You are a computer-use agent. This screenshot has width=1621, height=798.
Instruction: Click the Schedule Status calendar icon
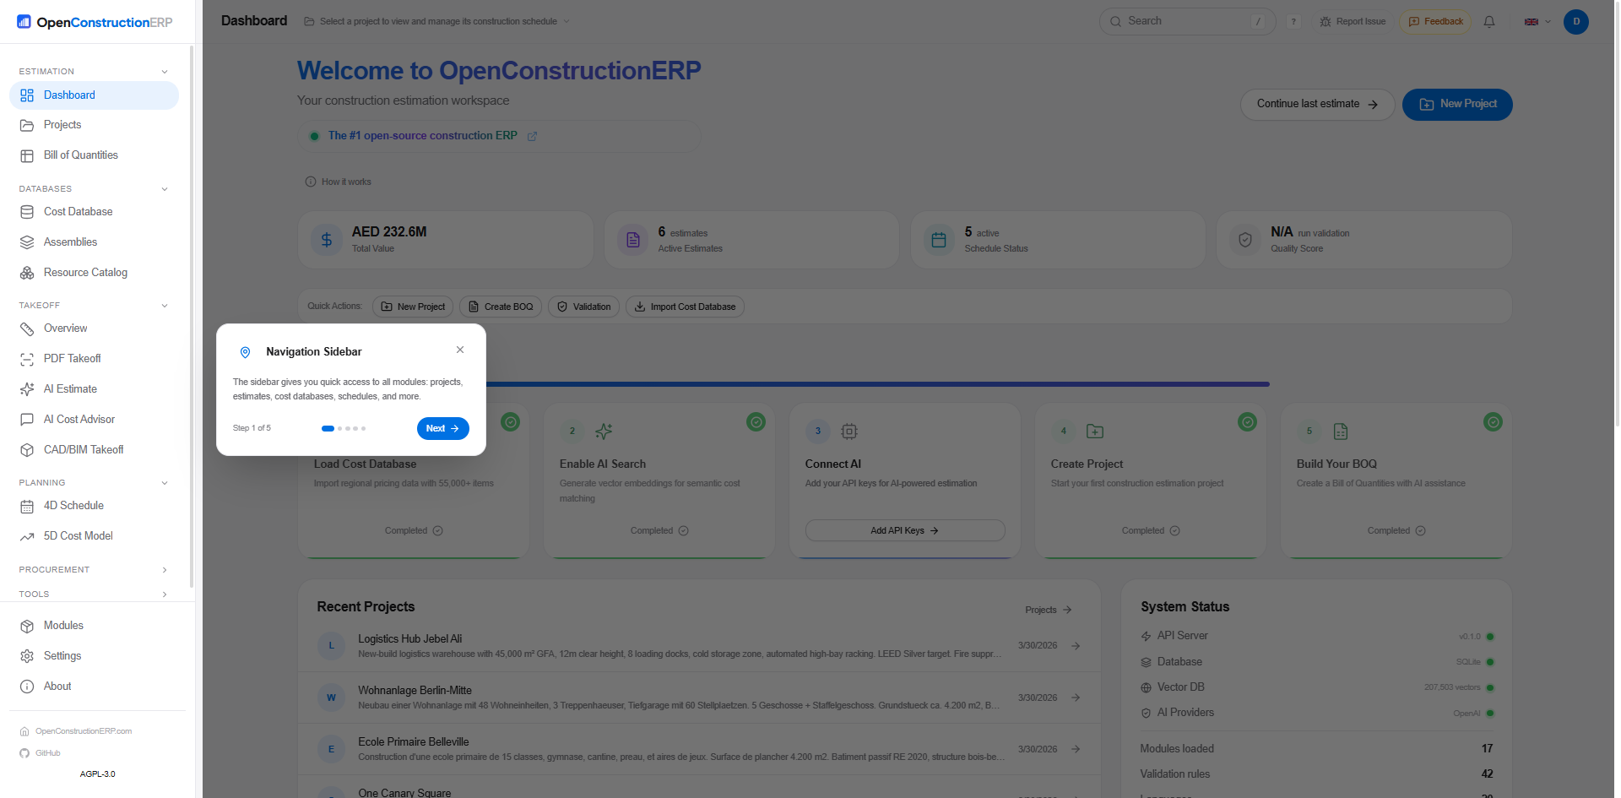coord(939,240)
